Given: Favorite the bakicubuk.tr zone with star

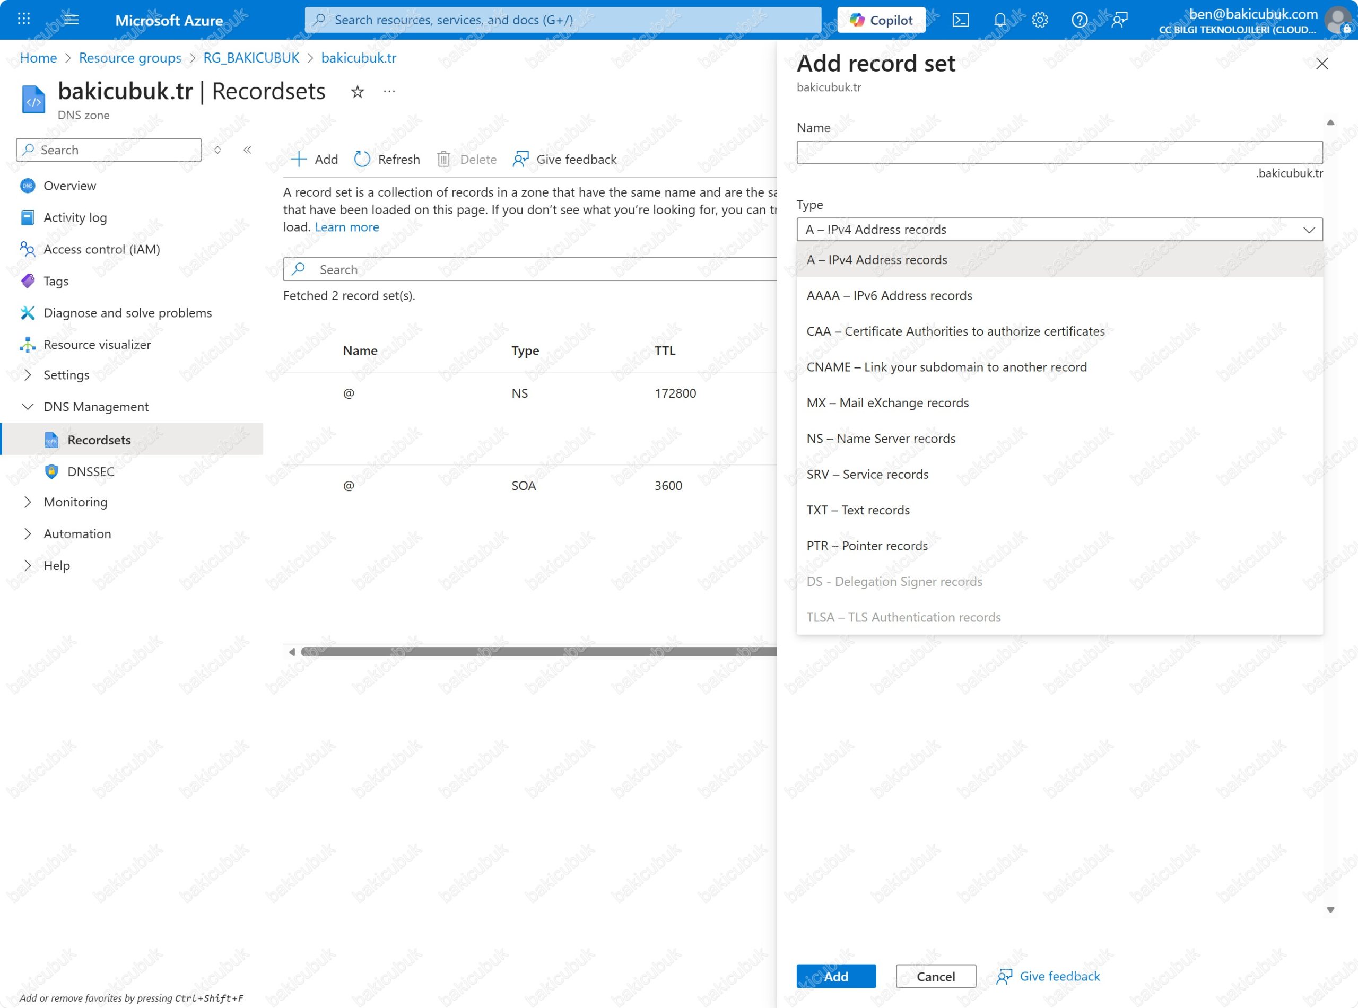Looking at the screenshot, I should pyautogui.click(x=358, y=92).
